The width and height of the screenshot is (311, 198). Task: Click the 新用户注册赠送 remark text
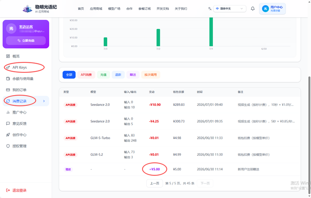coord(248,169)
